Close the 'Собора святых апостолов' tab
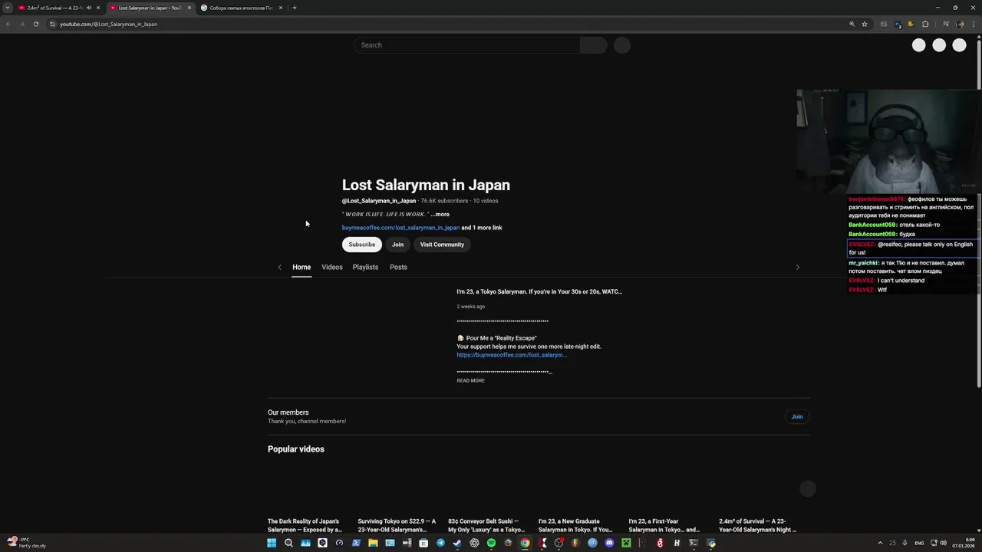 click(281, 8)
